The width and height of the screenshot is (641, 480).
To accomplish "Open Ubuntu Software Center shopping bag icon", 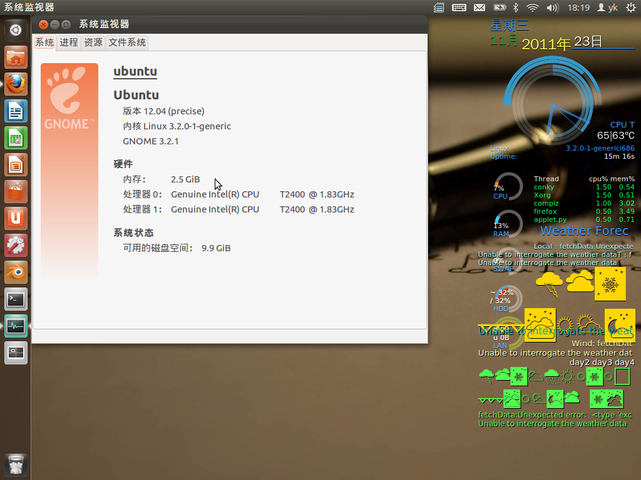I will pyautogui.click(x=16, y=192).
